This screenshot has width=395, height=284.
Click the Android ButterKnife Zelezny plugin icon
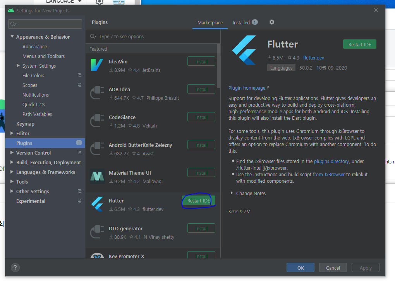(97, 148)
